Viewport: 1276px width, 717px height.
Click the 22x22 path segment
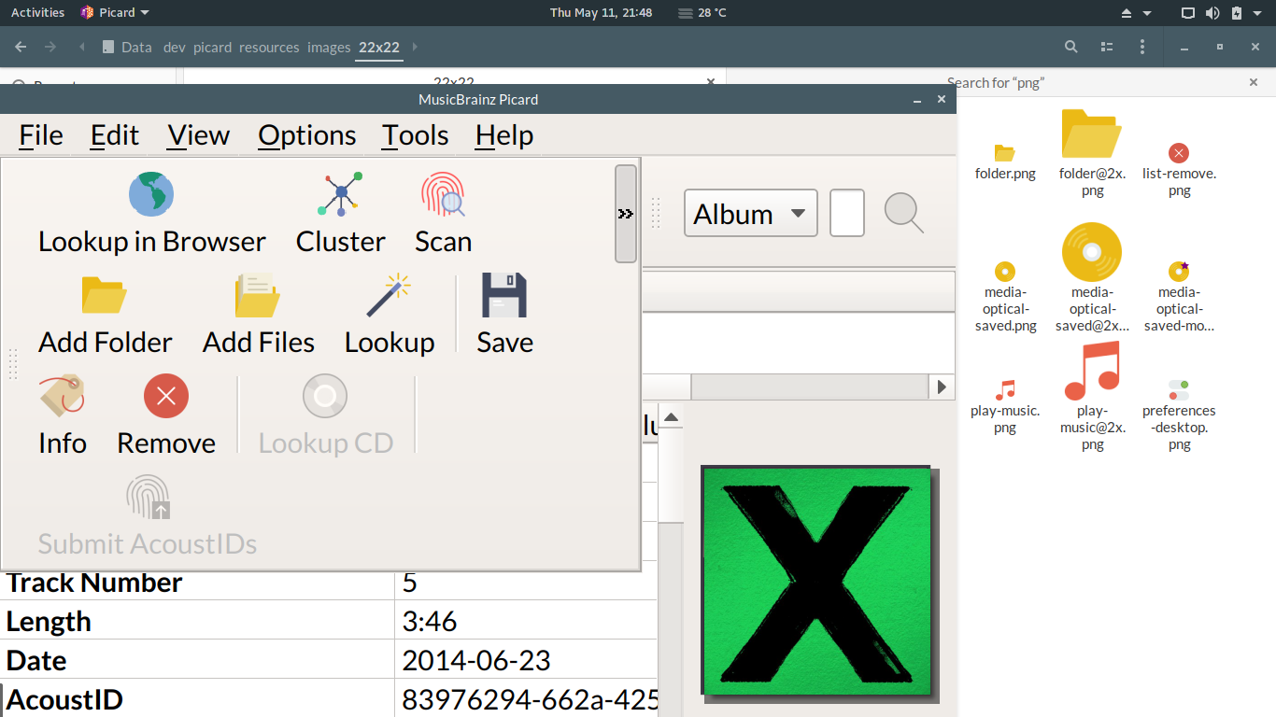coord(379,48)
